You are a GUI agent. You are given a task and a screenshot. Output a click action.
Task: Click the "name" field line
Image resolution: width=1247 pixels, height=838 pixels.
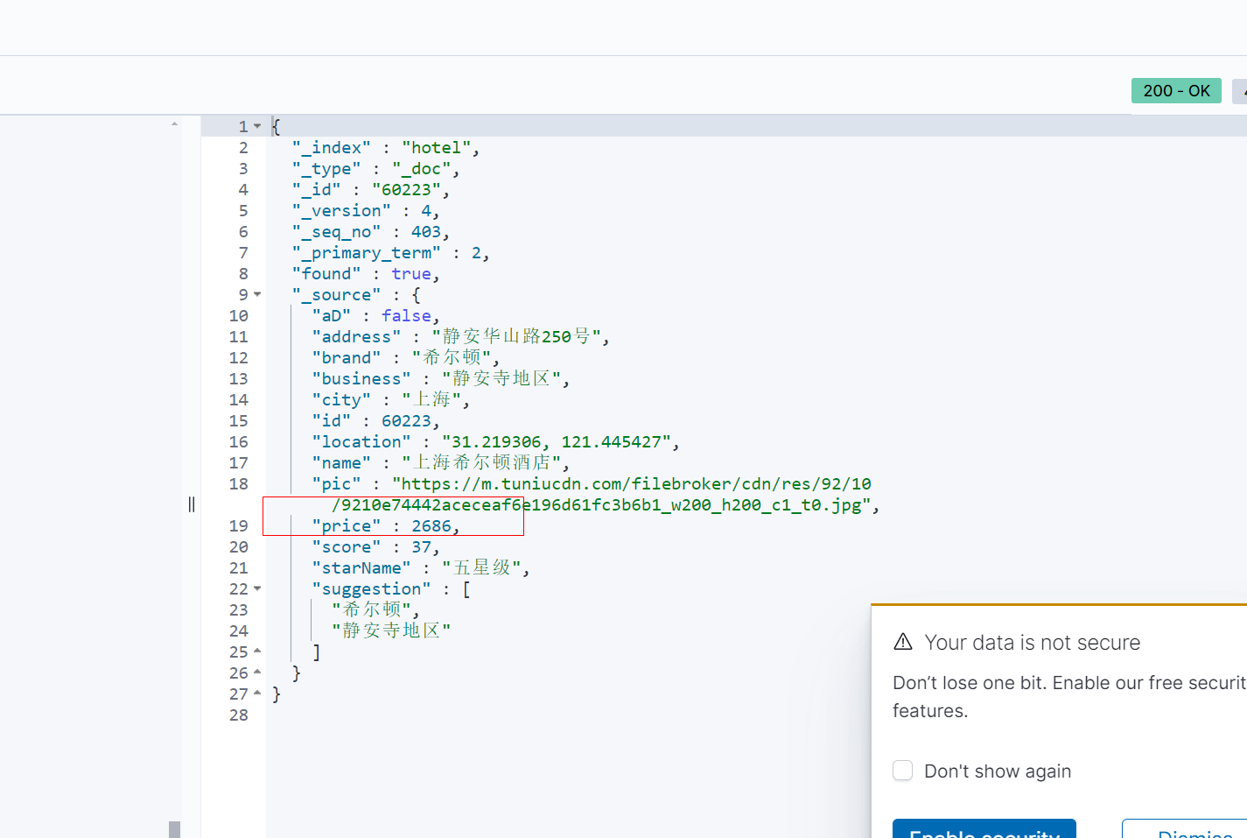point(441,462)
